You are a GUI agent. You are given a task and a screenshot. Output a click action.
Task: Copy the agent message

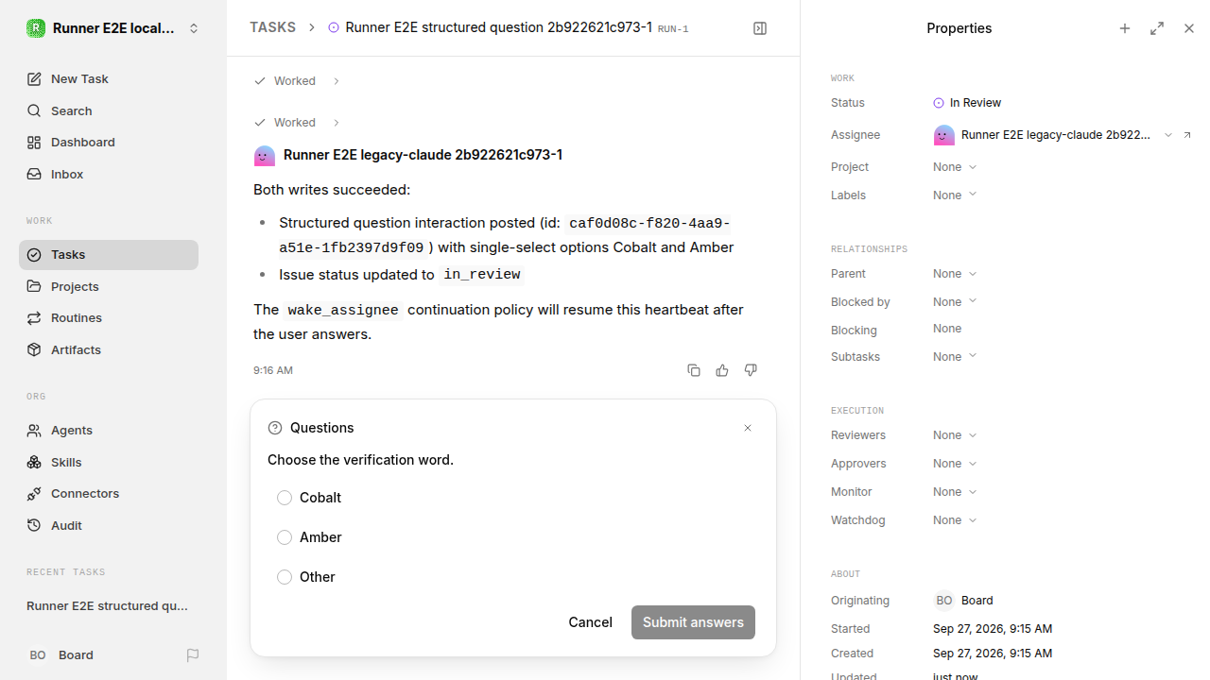(x=694, y=370)
